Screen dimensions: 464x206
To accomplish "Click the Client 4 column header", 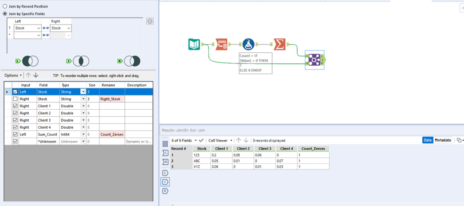I will tap(287, 149).
